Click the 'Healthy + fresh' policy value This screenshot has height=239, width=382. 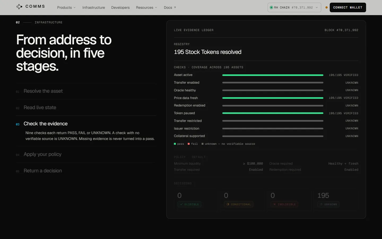343,164
